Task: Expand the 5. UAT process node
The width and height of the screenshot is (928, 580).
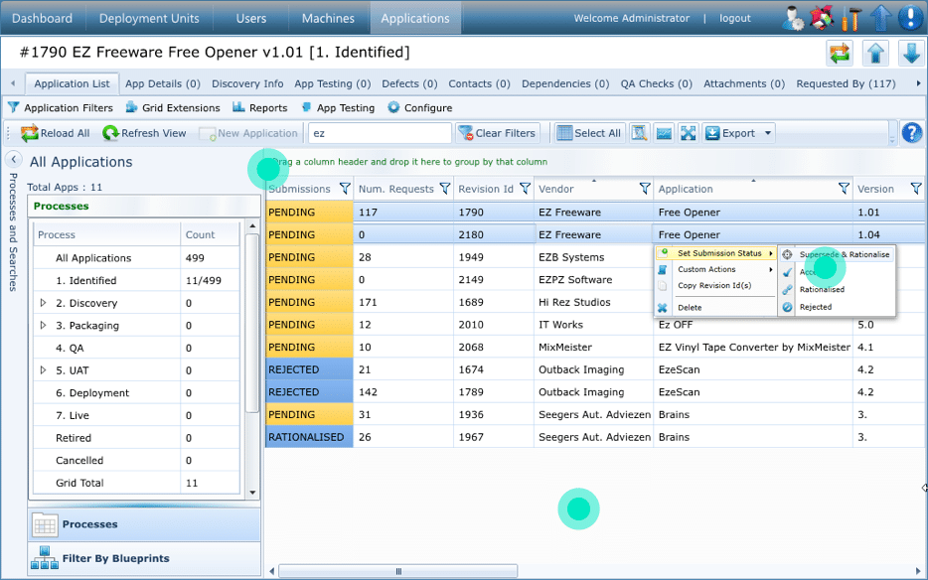Action: tap(43, 370)
